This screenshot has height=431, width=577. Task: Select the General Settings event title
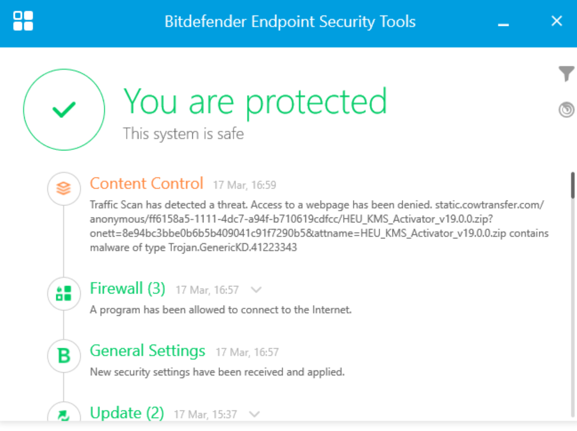coord(148,351)
